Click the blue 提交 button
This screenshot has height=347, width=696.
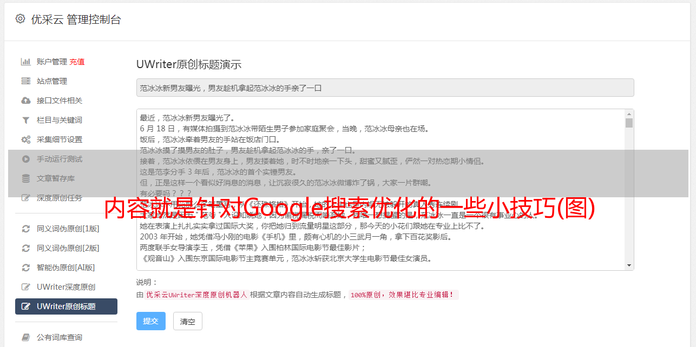[x=151, y=321]
